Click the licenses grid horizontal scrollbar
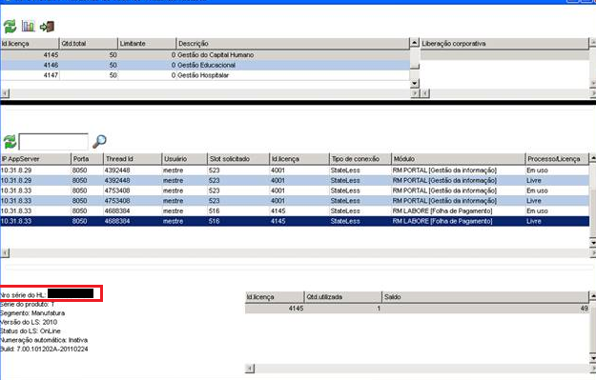 (210, 93)
